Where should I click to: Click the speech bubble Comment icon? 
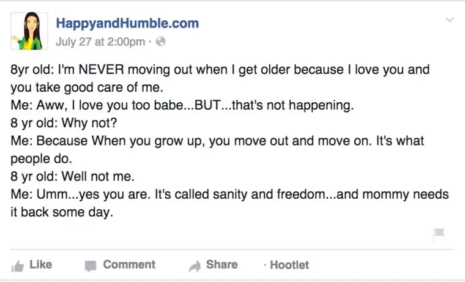pos(91,266)
